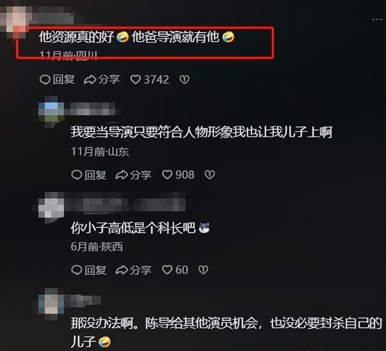Open three-dot more options menu
The width and height of the screenshot is (386, 351).
(377, 19)
